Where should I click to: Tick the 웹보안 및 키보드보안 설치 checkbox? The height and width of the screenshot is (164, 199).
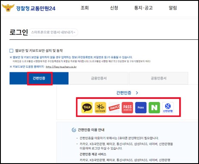(11, 51)
